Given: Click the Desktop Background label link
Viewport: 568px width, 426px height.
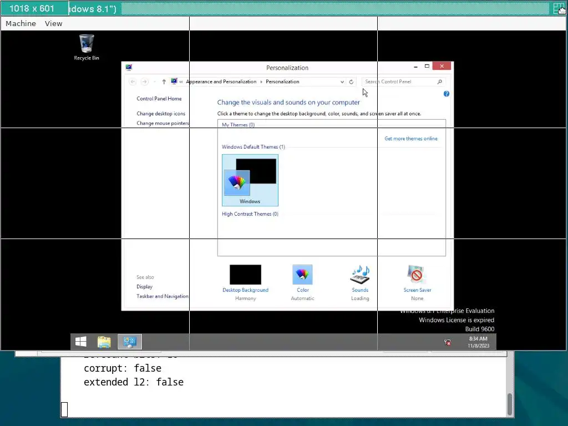Looking at the screenshot, I should [245, 290].
